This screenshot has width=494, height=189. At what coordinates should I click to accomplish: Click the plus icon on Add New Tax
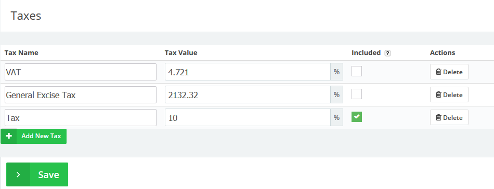click(9, 136)
